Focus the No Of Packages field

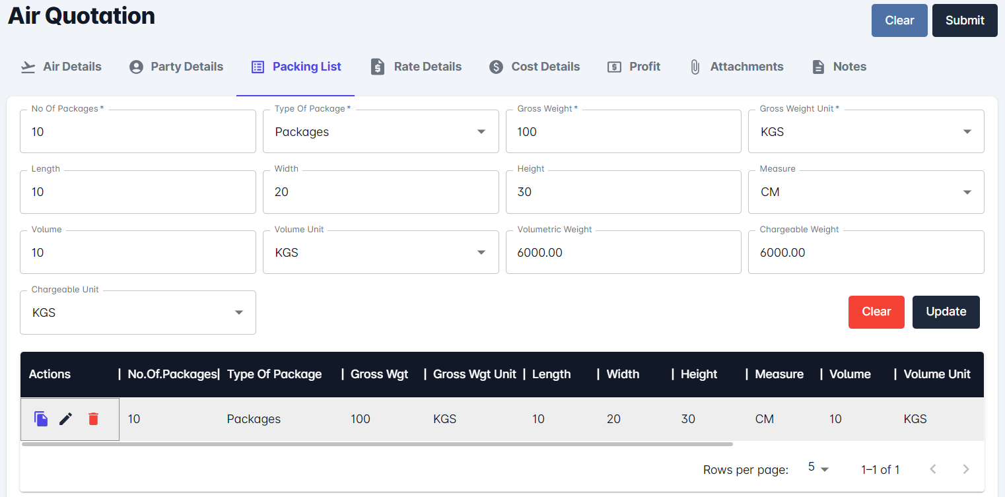[x=138, y=131]
